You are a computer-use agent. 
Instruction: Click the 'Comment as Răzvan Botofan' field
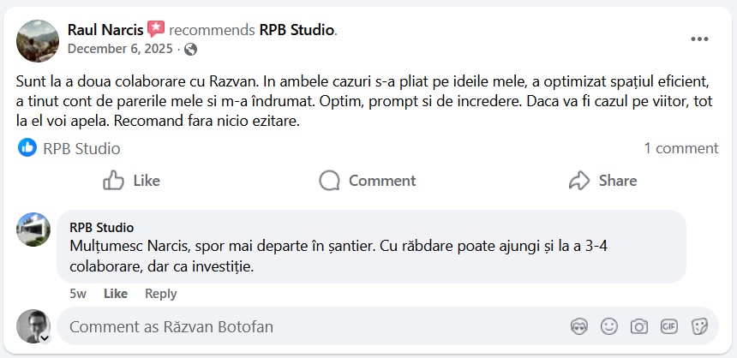click(x=309, y=326)
